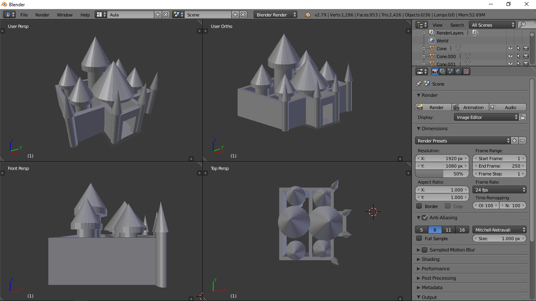
Task: Open the Info editor type selector
Action: [9, 15]
